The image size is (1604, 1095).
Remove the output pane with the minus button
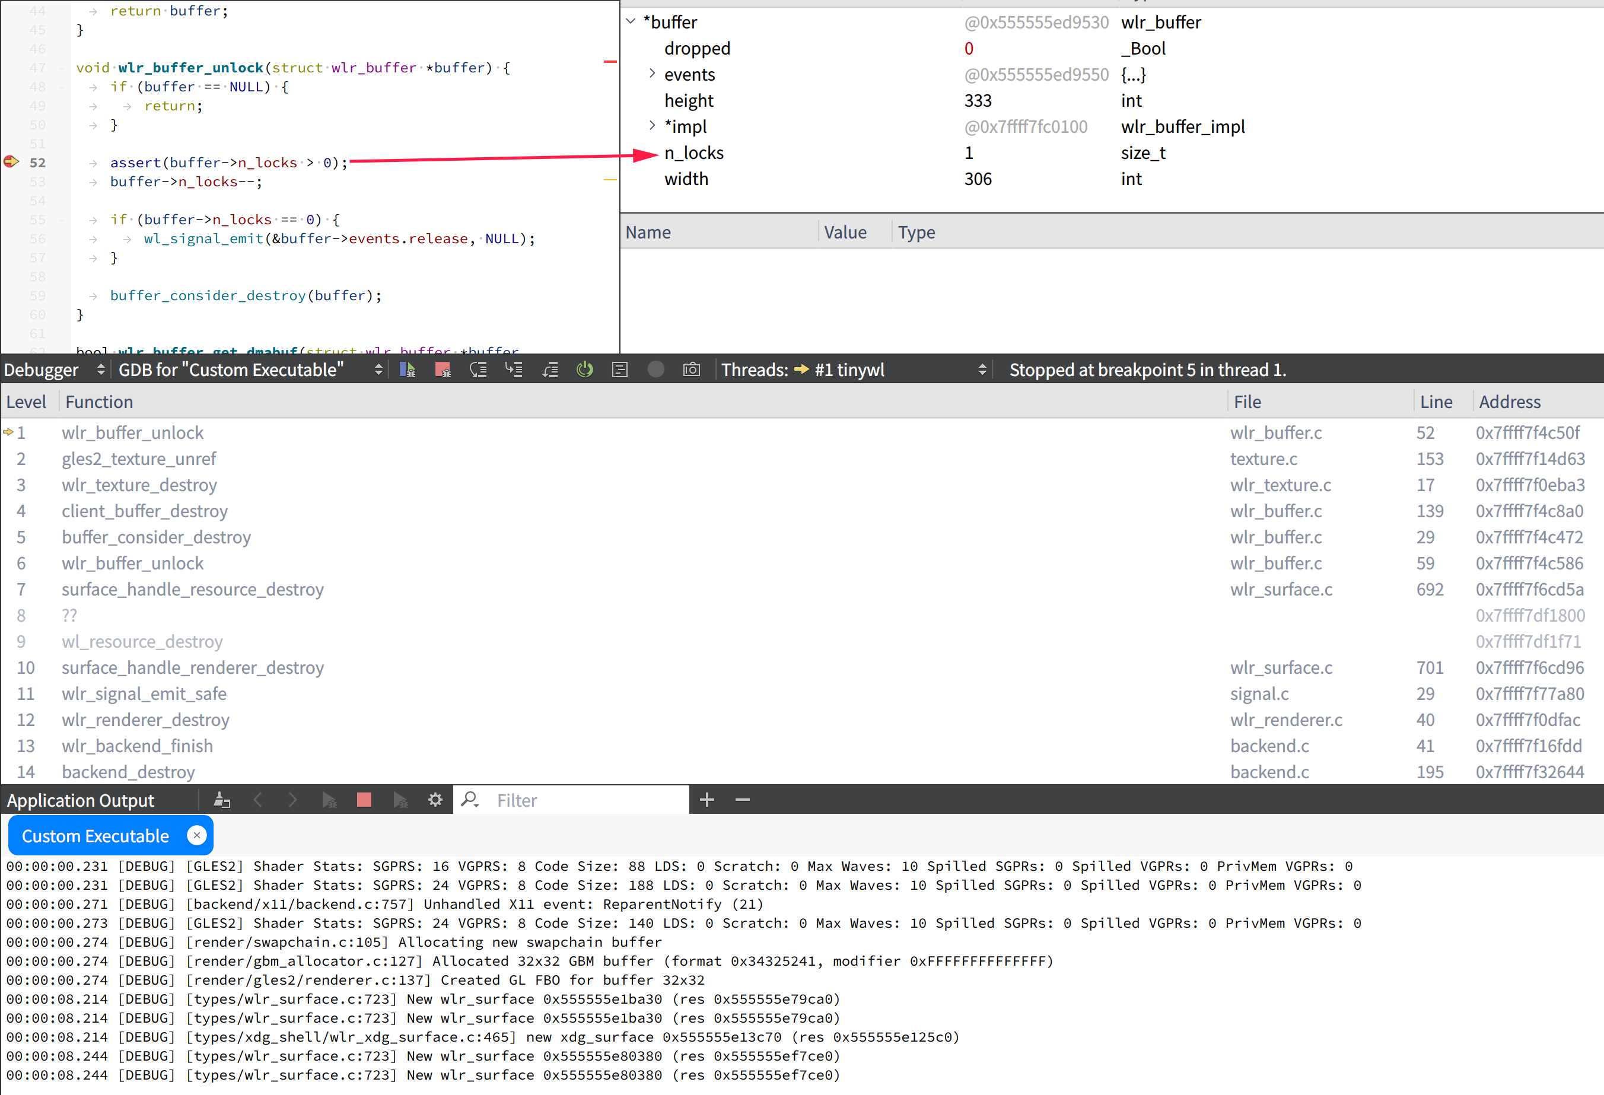[742, 800]
